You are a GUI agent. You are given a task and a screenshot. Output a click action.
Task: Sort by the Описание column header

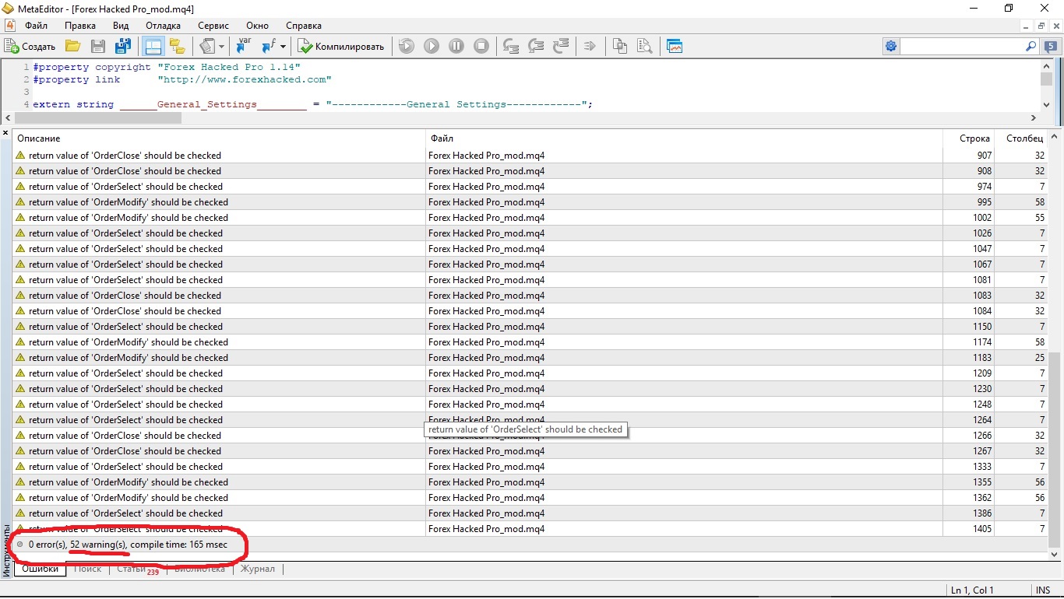pos(219,138)
